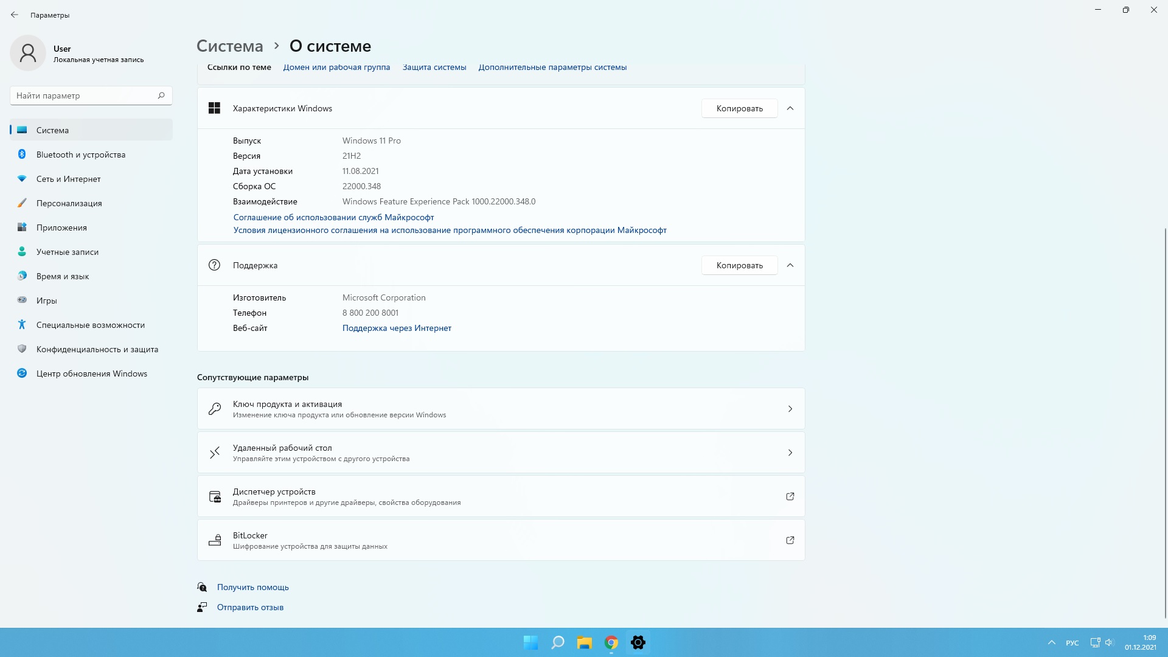Select Приложения in the sidebar
Image resolution: width=1168 pixels, height=657 pixels.
[61, 228]
